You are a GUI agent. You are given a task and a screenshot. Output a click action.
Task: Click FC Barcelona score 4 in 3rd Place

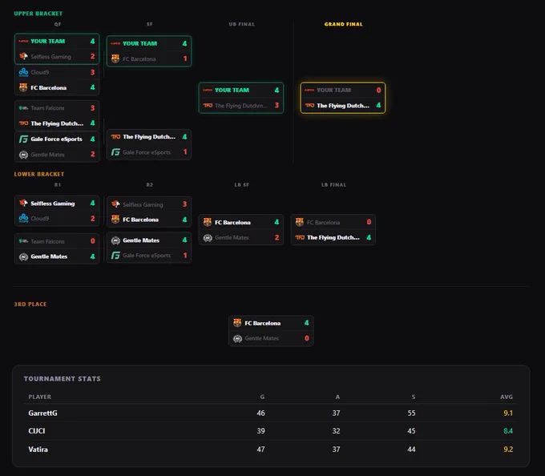pos(306,322)
